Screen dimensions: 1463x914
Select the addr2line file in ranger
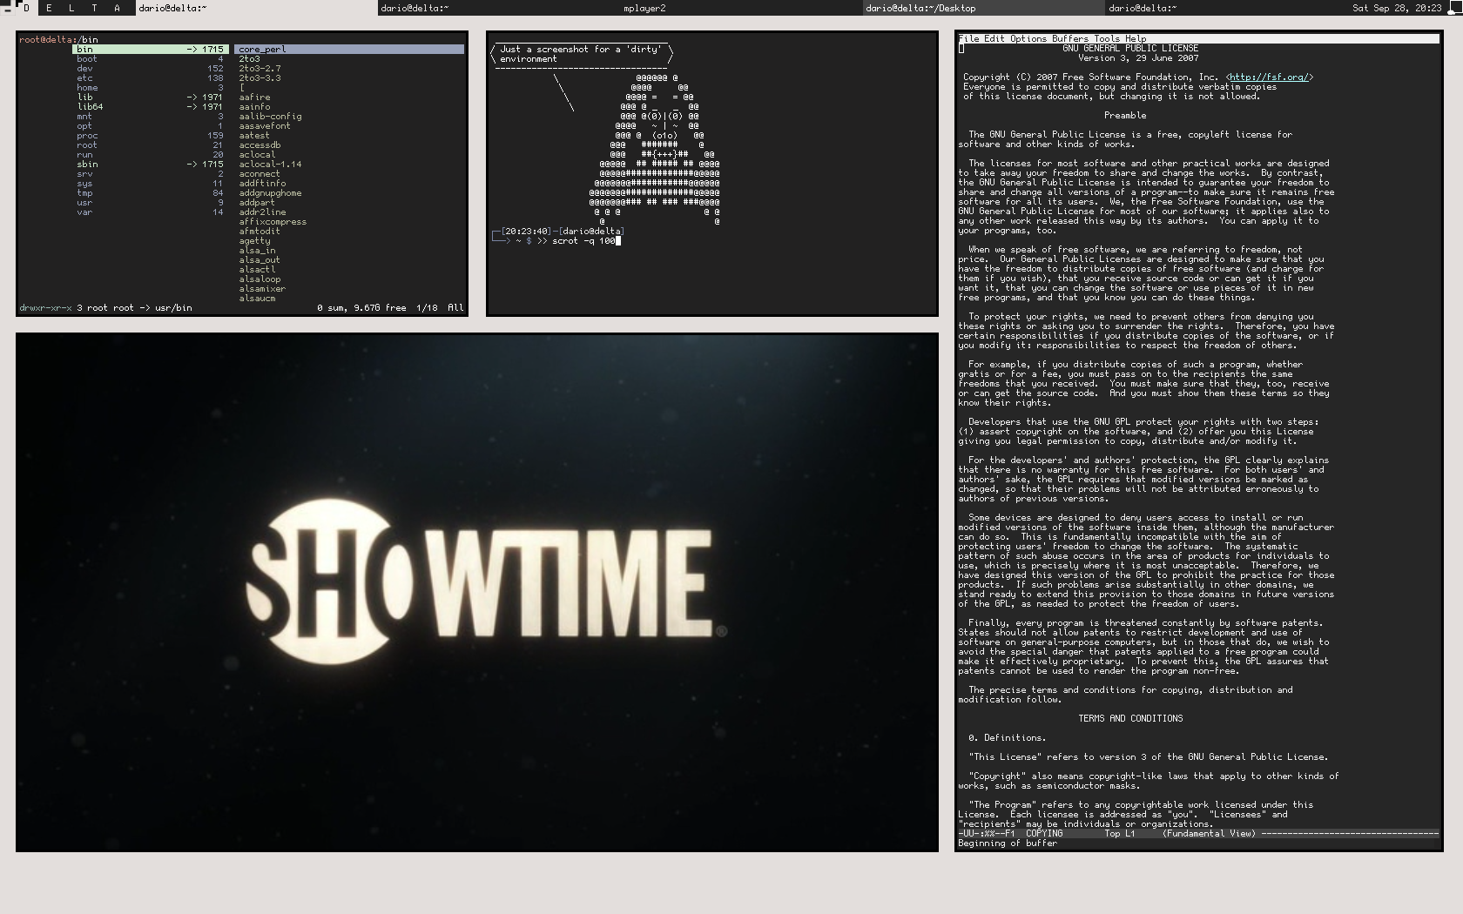tap(262, 212)
